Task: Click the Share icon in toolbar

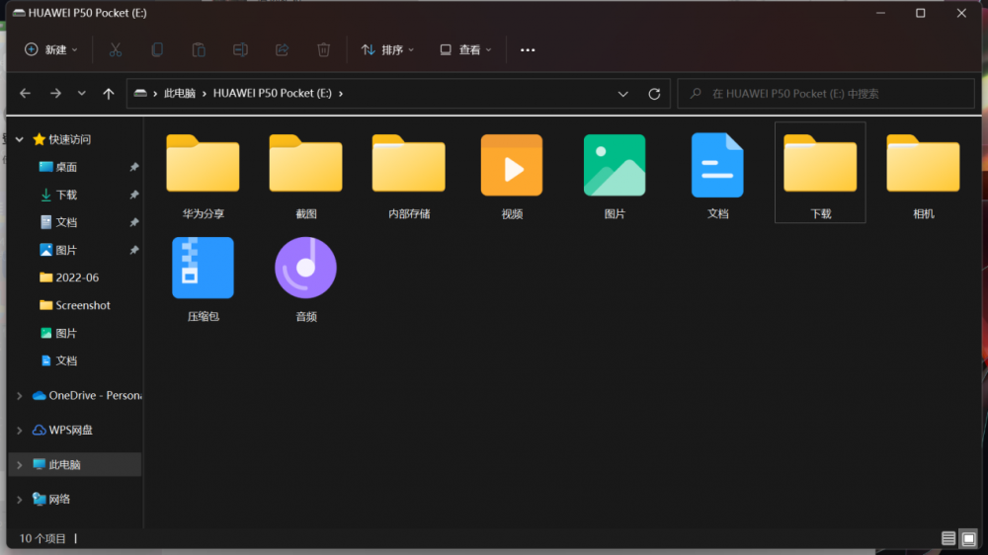Action: [x=282, y=49]
